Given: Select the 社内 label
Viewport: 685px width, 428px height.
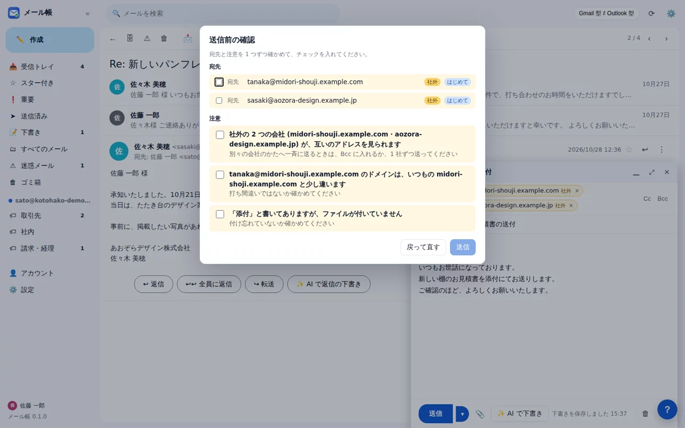Looking at the screenshot, I should pos(50,232).
